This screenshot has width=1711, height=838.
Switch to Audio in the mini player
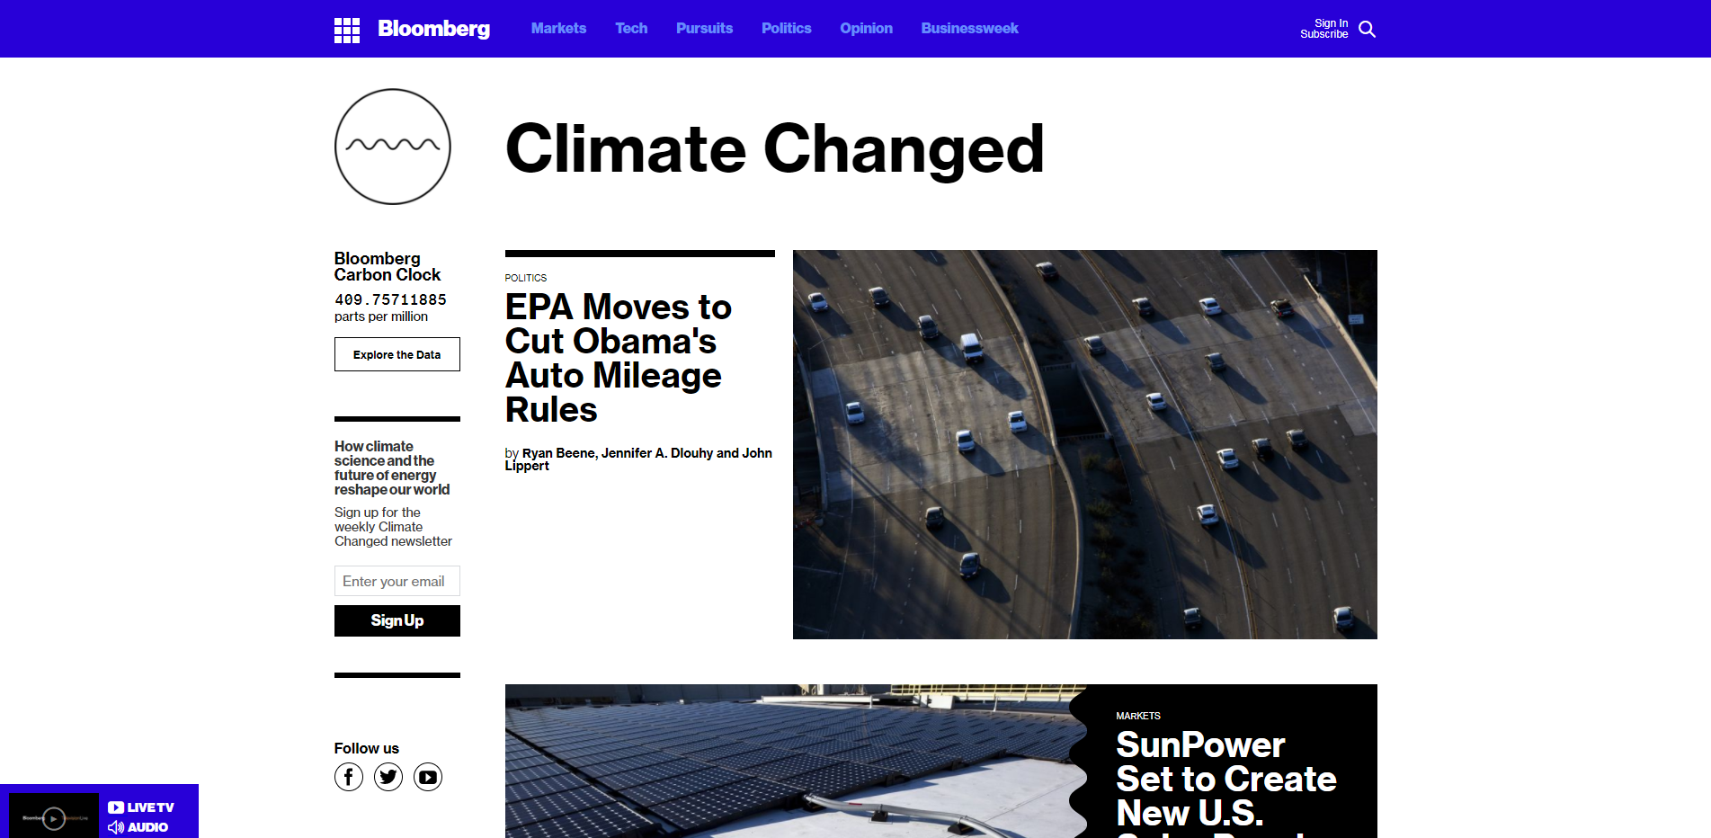(138, 827)
